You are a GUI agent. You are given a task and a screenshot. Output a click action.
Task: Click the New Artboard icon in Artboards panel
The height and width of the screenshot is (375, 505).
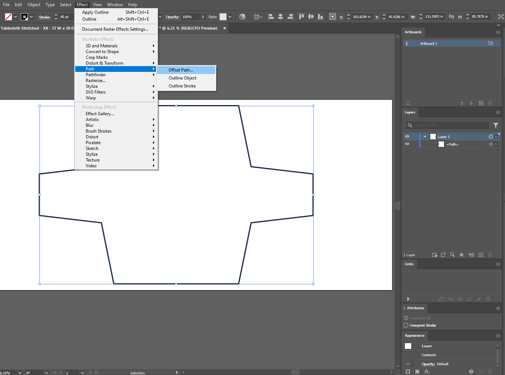(x=481, y=103)
